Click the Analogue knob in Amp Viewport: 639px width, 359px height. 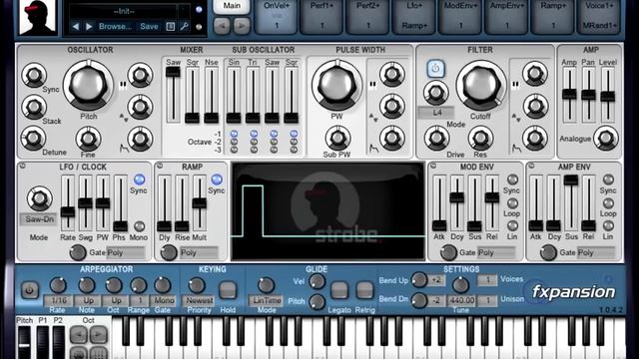pyautogui.click(x=606, y=139)
